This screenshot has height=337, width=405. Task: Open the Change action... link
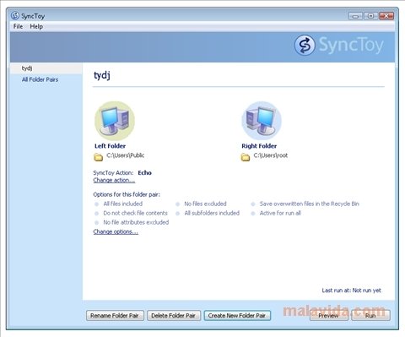click(114, 180)
